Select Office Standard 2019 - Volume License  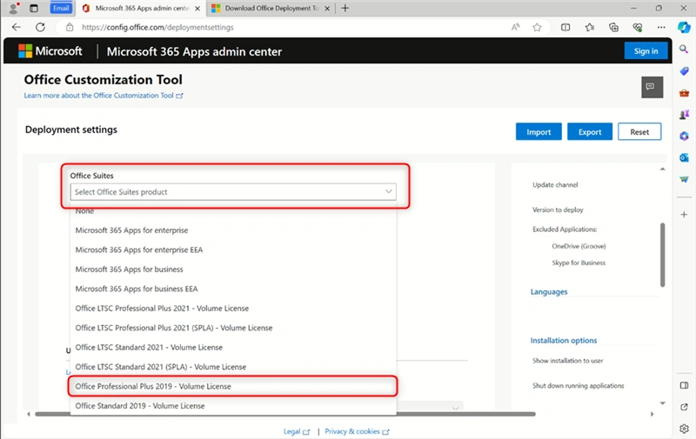pos(233,406)
